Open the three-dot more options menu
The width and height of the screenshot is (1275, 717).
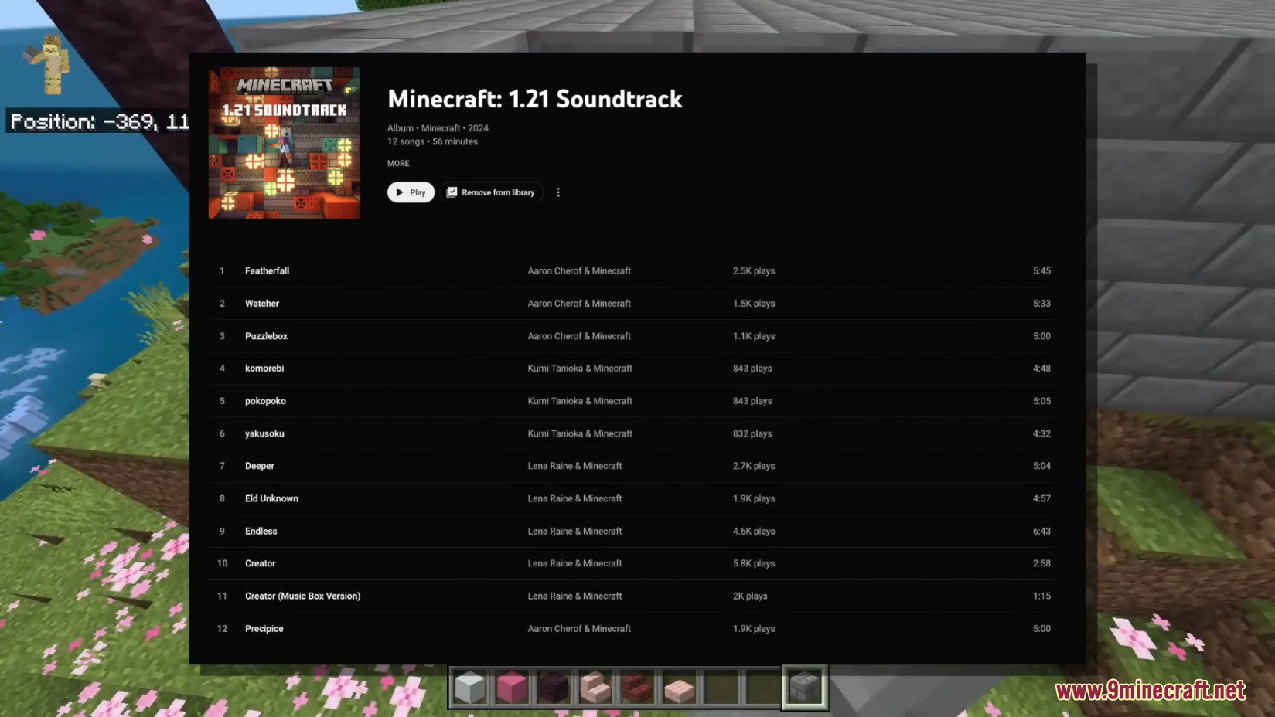click(558, 192)
